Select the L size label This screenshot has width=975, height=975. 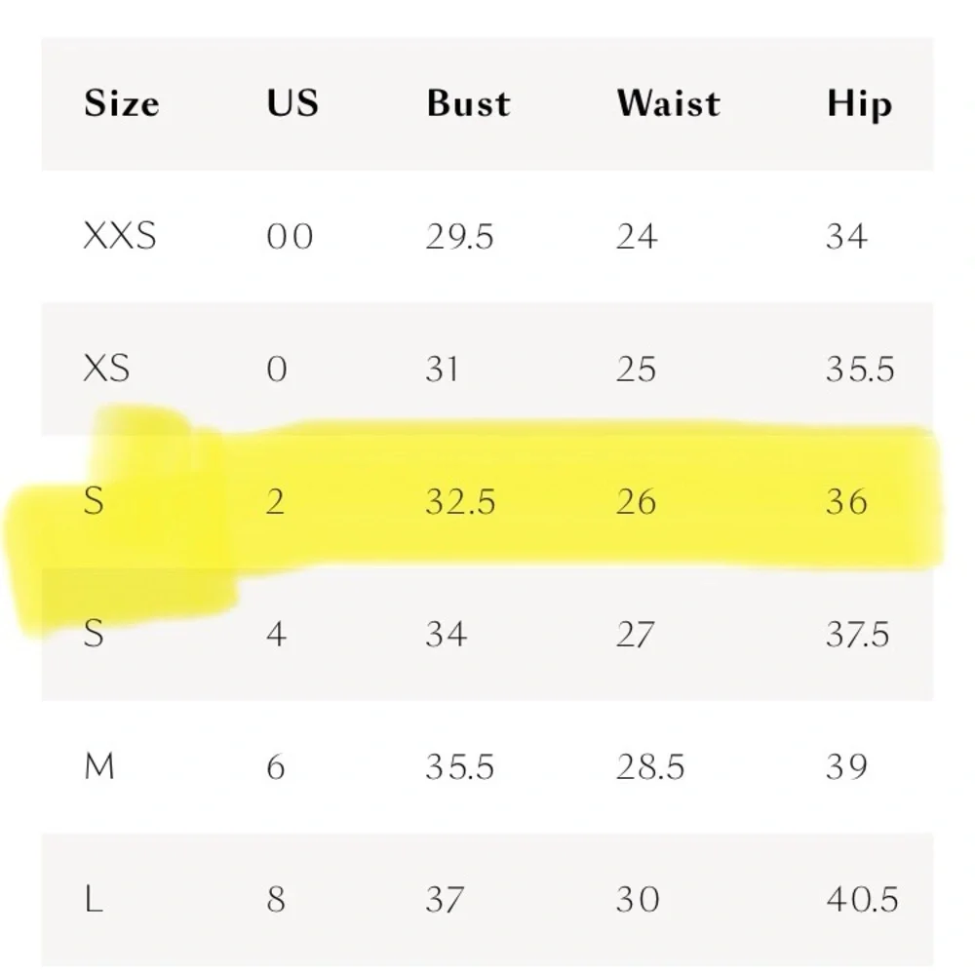[94, 899]
